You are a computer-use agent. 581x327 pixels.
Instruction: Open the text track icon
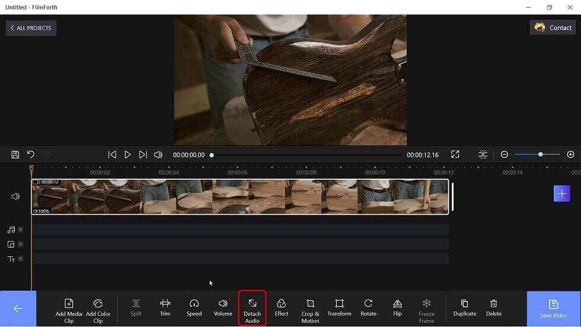(11, 259)
